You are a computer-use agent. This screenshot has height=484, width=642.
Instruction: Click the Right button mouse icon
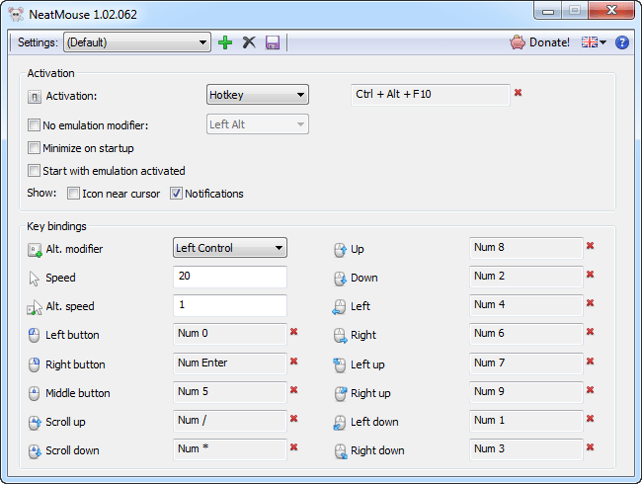(34, 364)
